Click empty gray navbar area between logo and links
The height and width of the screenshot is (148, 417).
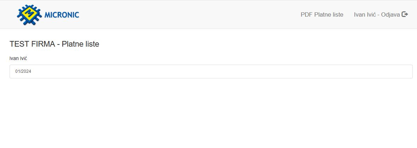[x=186, y=14]
